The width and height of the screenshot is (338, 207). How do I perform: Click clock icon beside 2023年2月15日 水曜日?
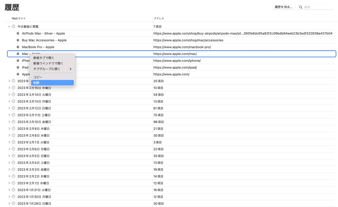click(x=13, y=88)
